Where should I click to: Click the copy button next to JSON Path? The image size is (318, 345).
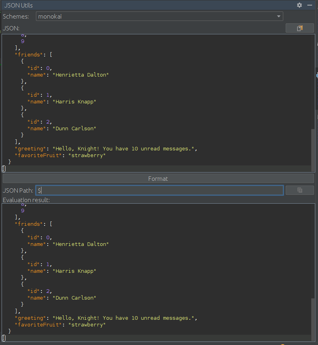point(300,190)
